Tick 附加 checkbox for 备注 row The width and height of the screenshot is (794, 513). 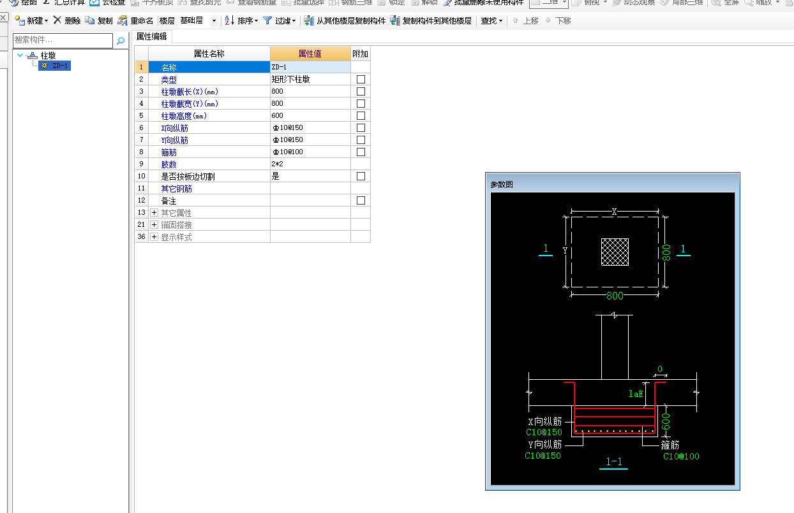coord(361,201)
